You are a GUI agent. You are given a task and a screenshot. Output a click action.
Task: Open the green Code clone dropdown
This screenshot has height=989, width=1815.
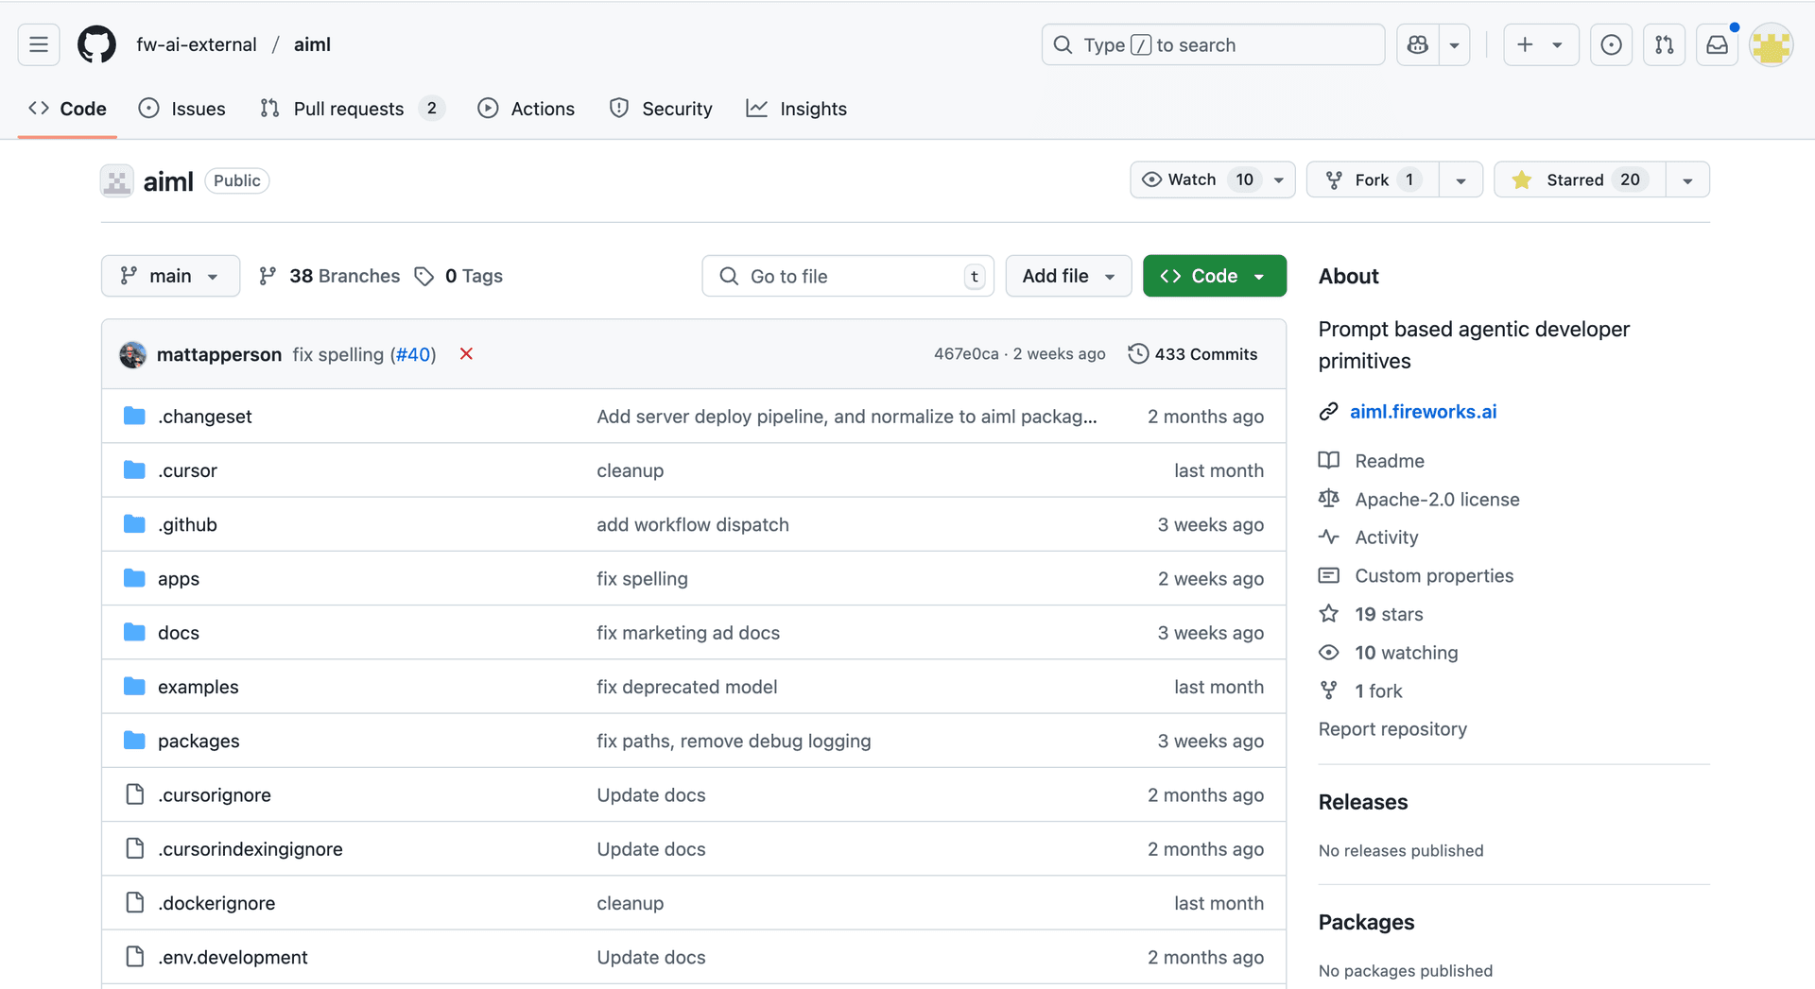tap(1214, 276)
